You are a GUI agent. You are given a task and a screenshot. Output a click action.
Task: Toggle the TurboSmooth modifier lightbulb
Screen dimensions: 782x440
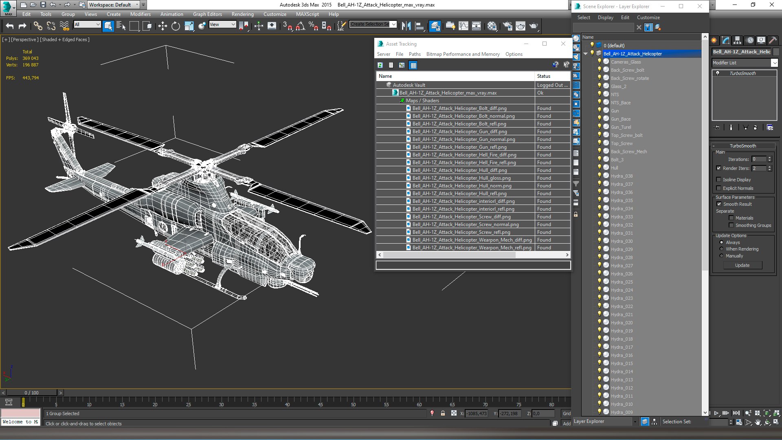(x=718, y=73)
